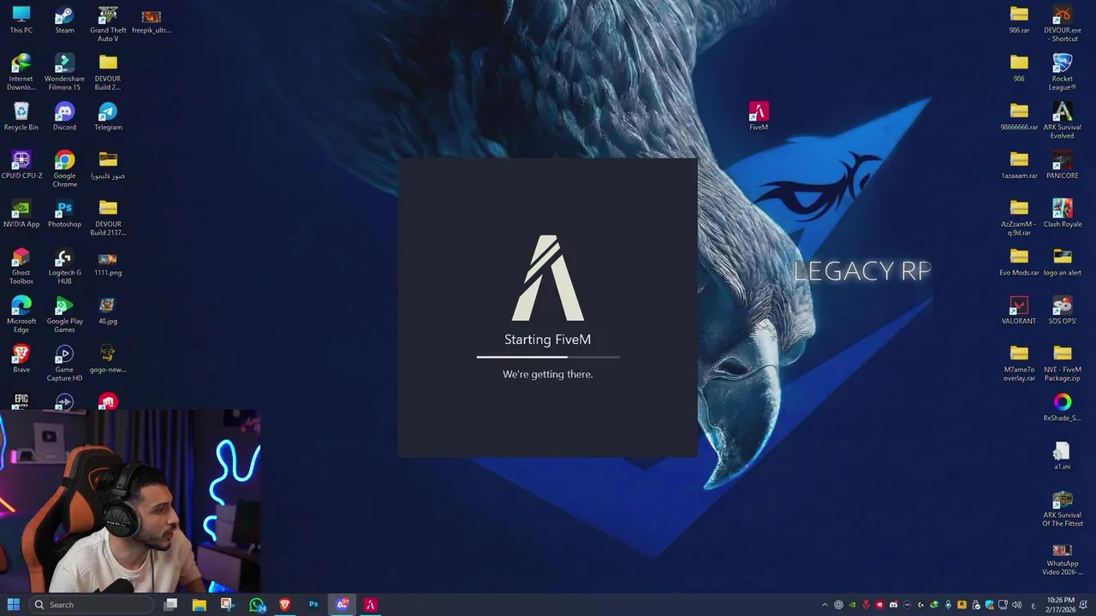
Task: Launch Steam from the desktop
Action: [x=64, y=20]
